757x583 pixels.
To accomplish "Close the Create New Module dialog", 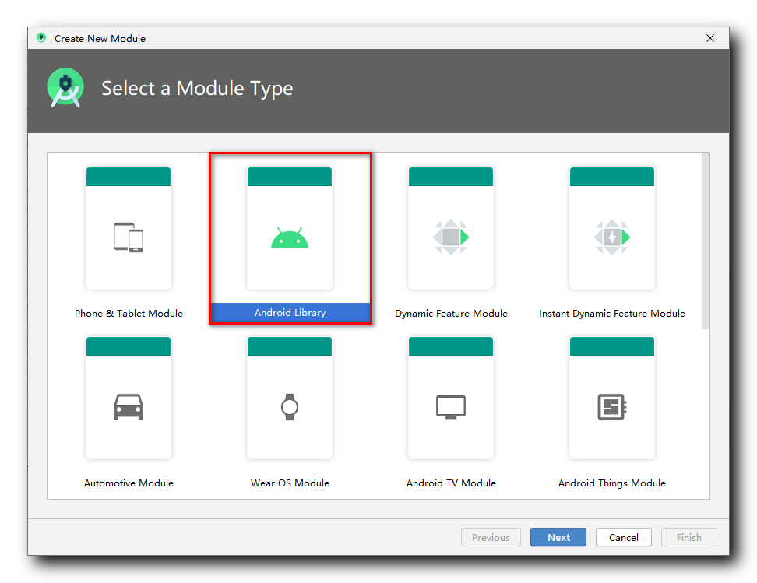I will (710, 38).
